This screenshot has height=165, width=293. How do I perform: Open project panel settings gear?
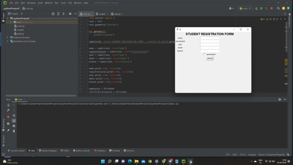pyautogui.click(x=70, y=14)
